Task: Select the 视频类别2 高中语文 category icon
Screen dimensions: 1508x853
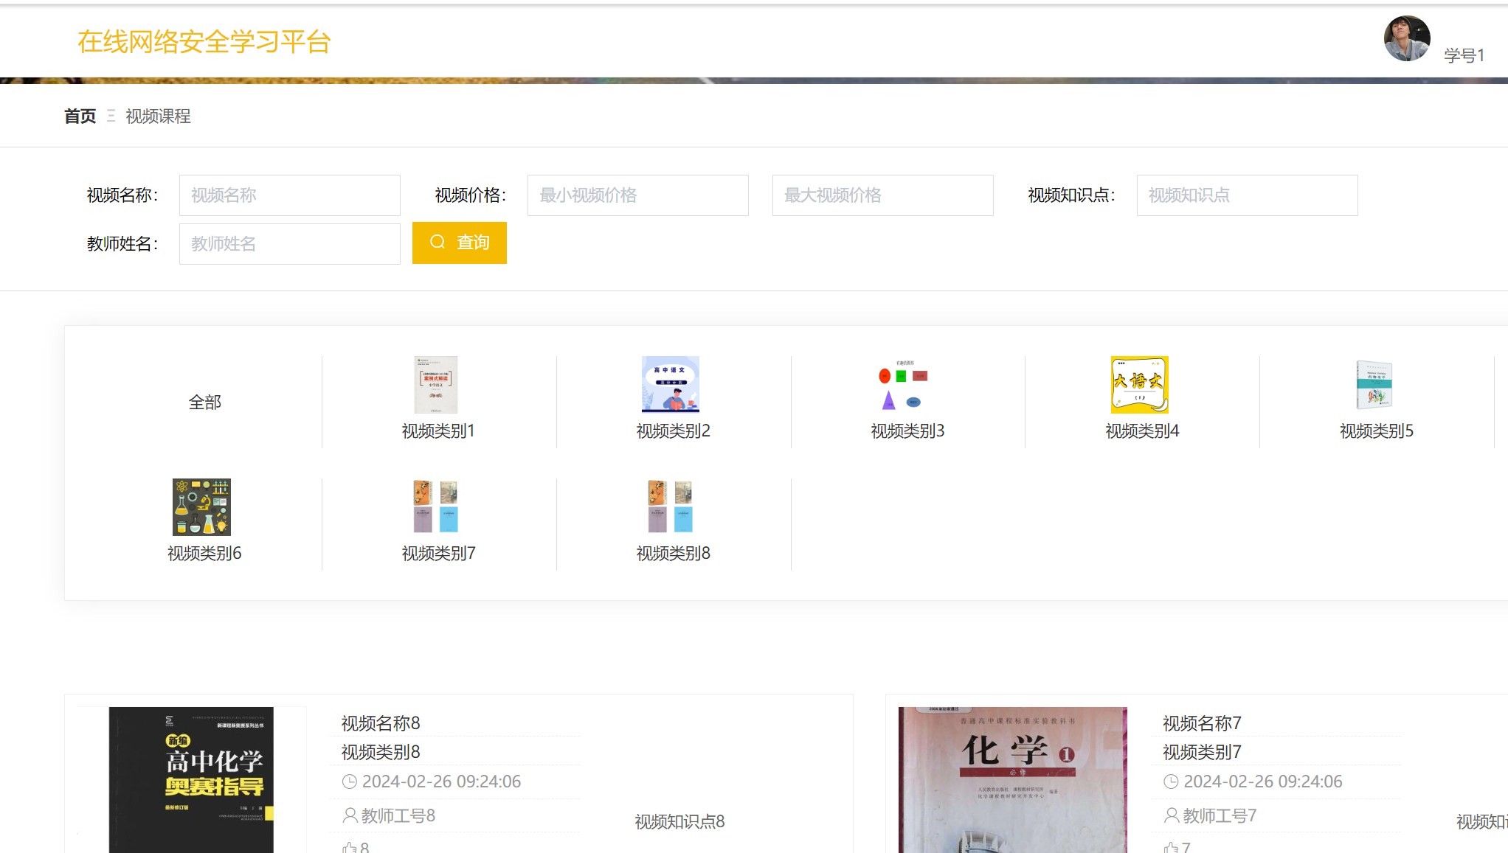Action: click(x=671, y=384)
